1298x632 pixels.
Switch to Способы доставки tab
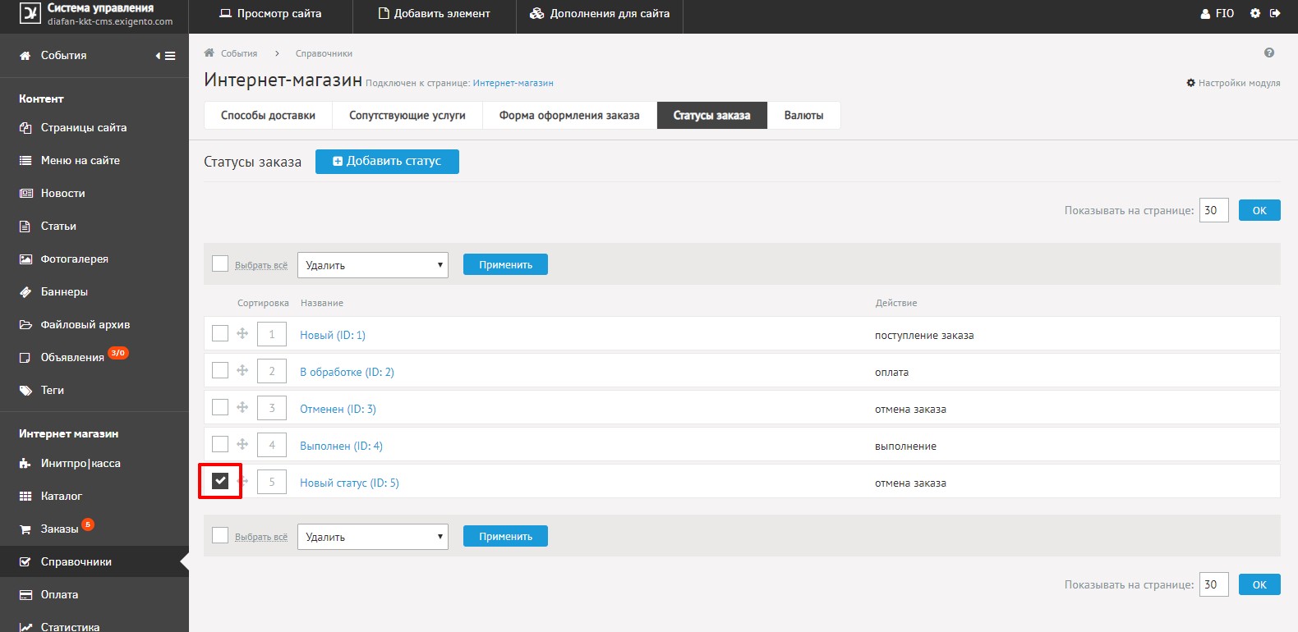268,115
